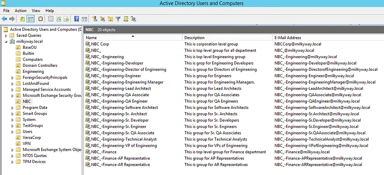The image size is (384, 175).
Task: Click the domain icon beside milkyway.local
Action: (12, 41)
